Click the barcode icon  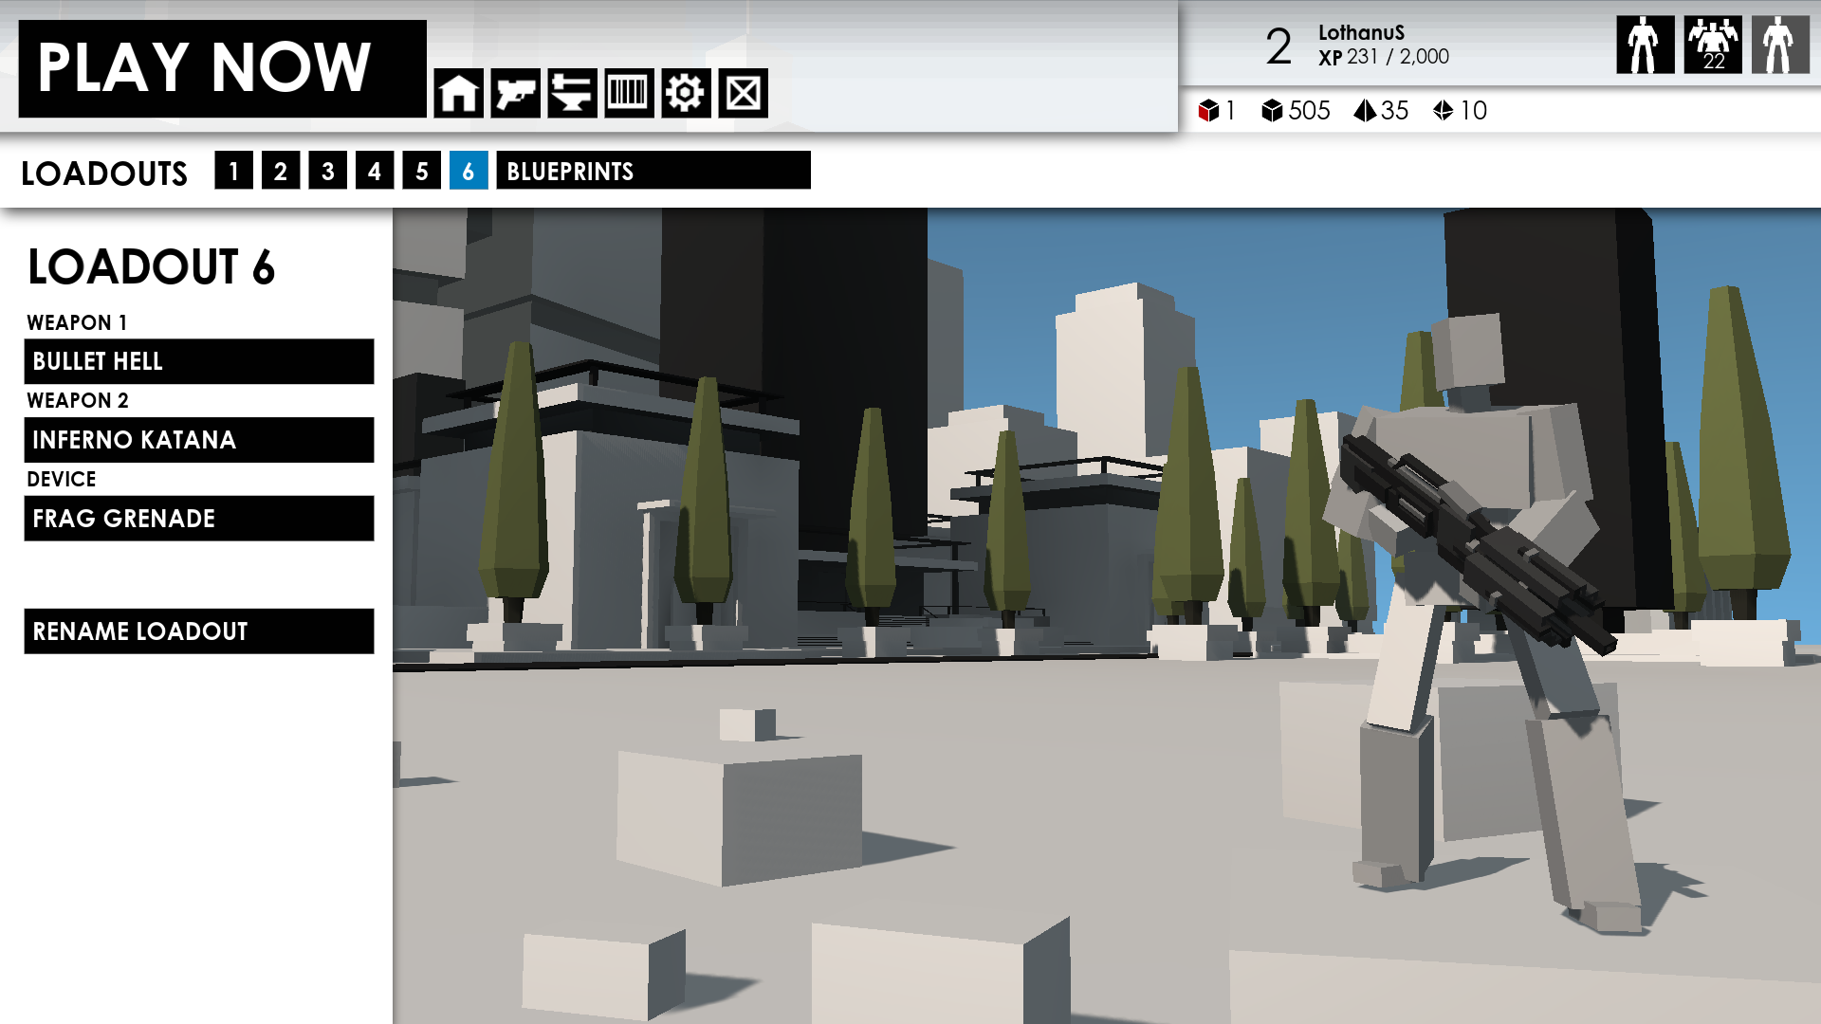pos(629,93)
